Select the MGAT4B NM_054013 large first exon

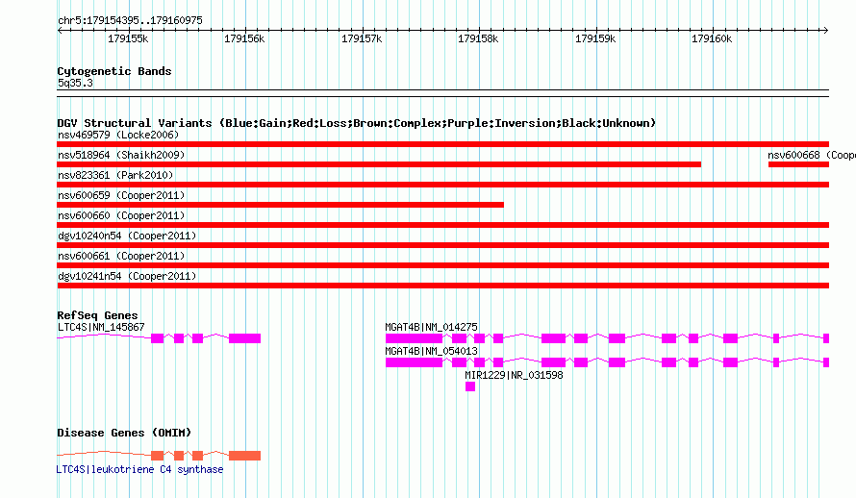[x=414, y=362]
